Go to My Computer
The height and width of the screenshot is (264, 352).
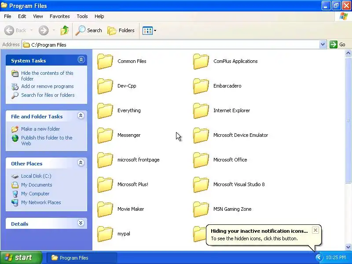tap(35, 194)
